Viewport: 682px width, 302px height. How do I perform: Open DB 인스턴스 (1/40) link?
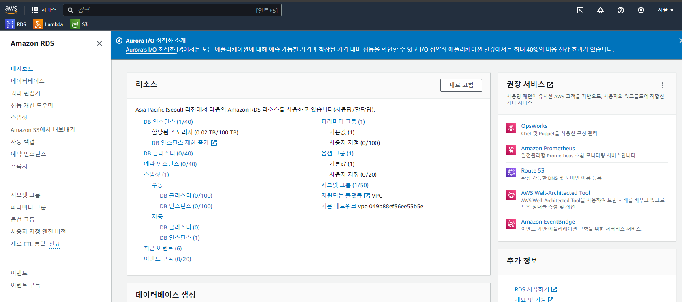tap(168, 122)
